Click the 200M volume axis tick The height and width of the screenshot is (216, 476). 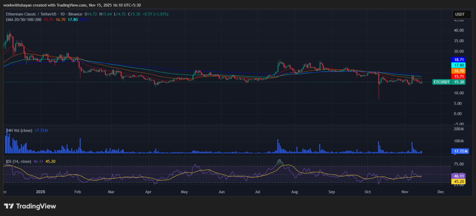(x=459, y=129)
